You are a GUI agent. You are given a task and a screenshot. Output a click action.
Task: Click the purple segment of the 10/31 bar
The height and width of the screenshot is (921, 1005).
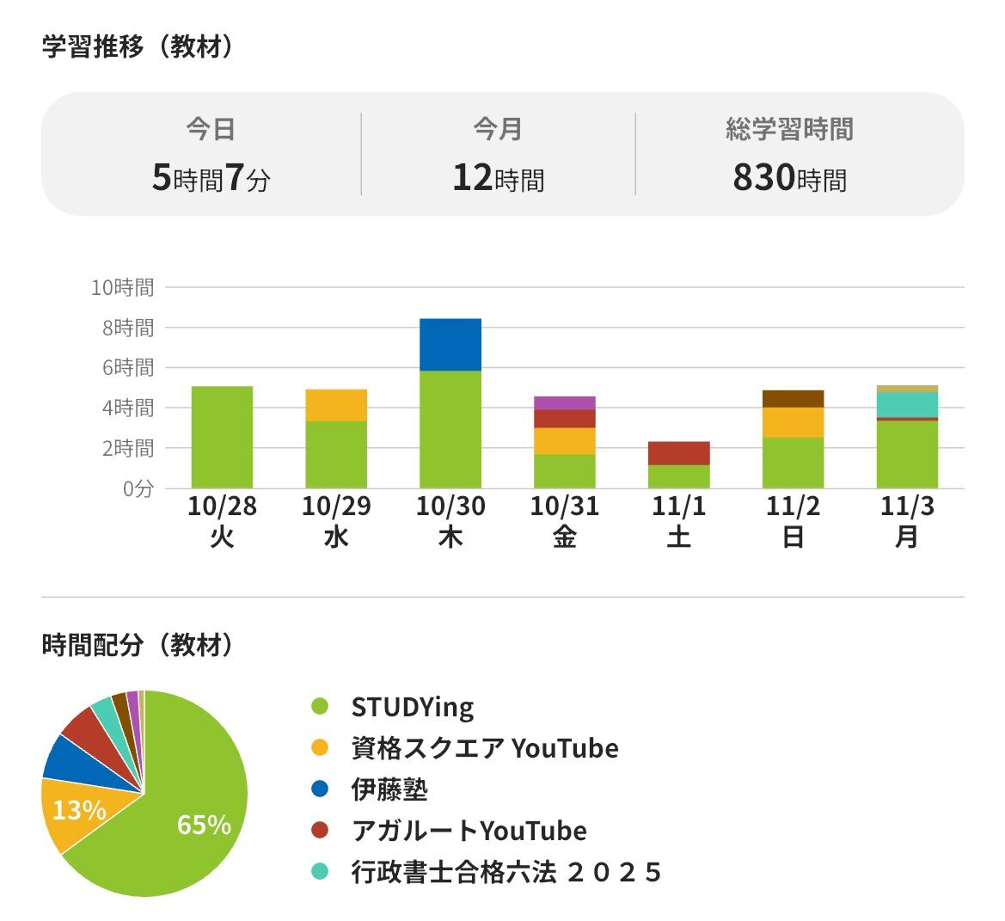coord(564,403)
